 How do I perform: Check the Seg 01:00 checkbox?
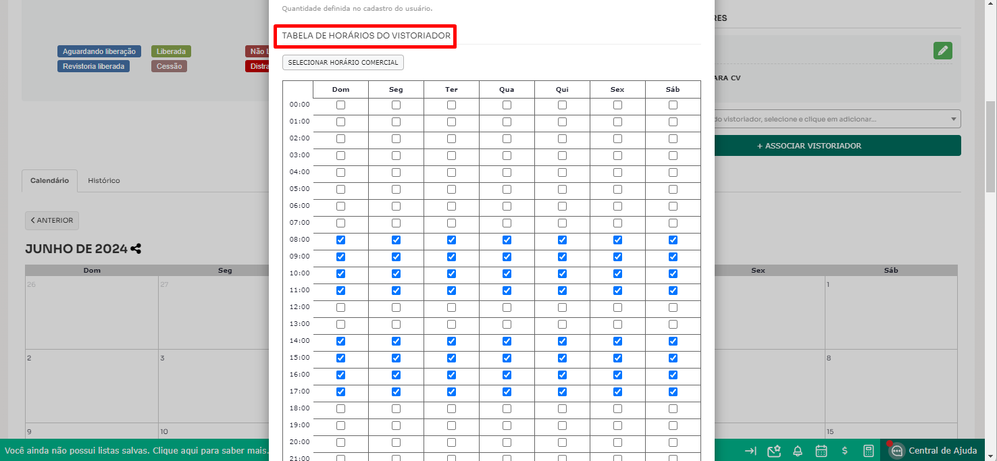click(396, 121)
